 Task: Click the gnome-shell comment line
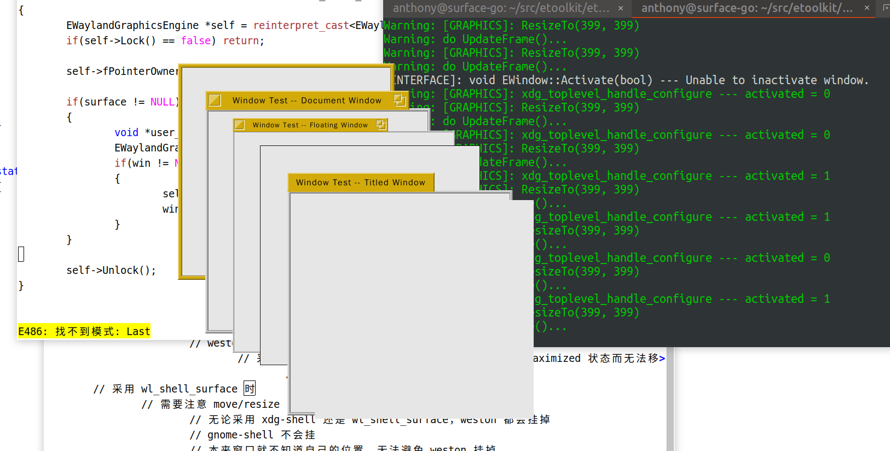pyautogui.click(x=252, y=435)
